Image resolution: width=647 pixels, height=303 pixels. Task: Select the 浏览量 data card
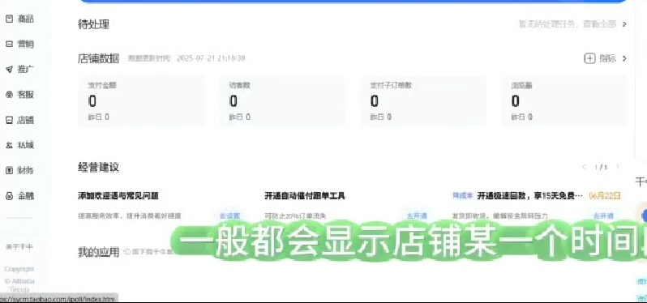coord(564,101)
